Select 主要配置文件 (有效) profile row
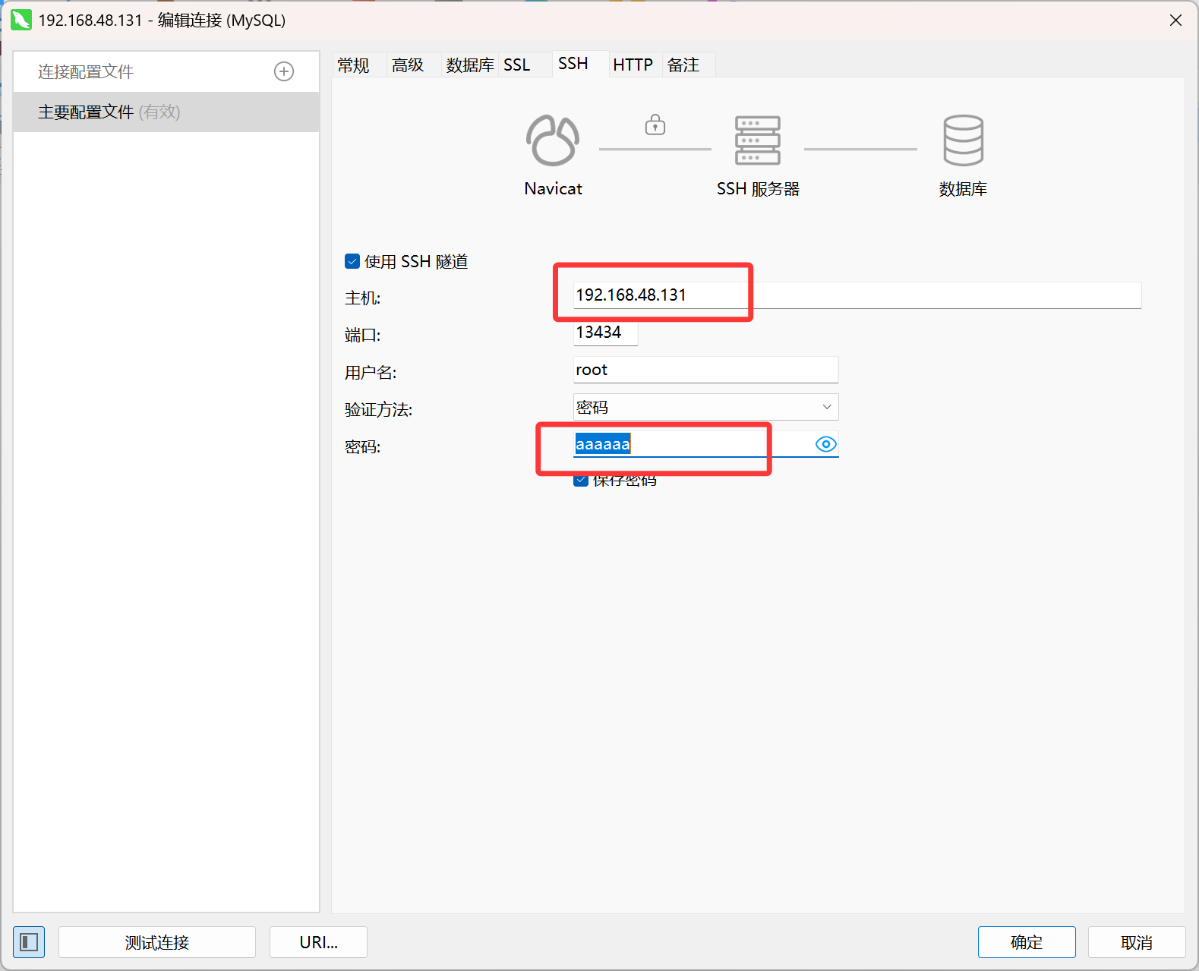This screenshot has height=971, width=1199. coord(166,112)
